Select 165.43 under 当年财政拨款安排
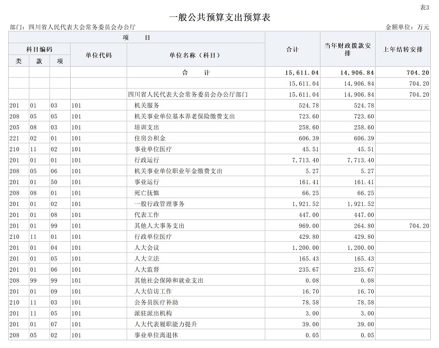 coord(364,259)
